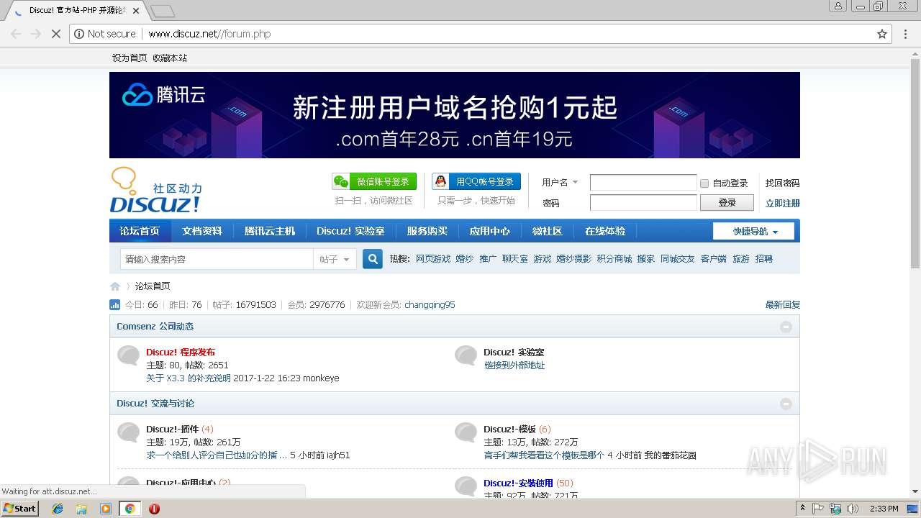This screenshot has height=518, width=921.
Task: Open the 文档资料 nav tab
Action: point(202,231)
